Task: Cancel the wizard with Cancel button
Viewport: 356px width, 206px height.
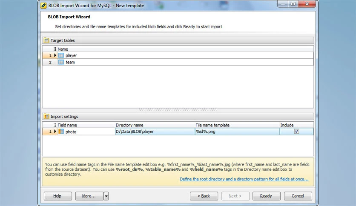Action: coord(298,196)
